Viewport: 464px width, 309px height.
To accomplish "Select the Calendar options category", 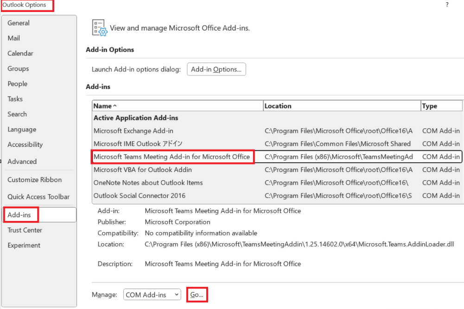I will (20, 53).
